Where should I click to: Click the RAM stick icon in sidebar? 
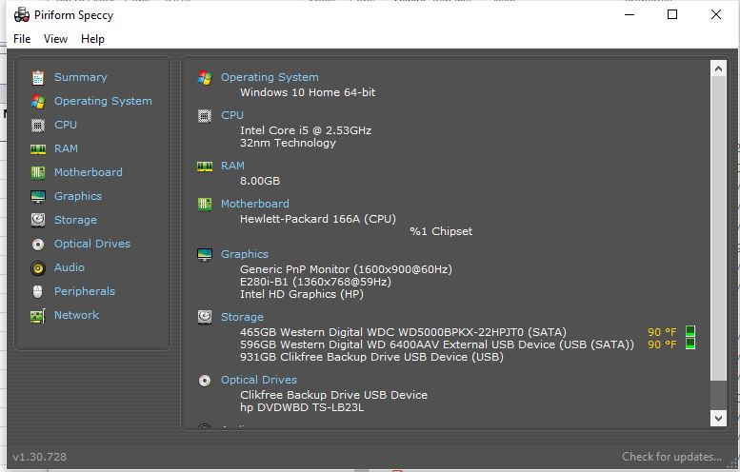point(38,149)
